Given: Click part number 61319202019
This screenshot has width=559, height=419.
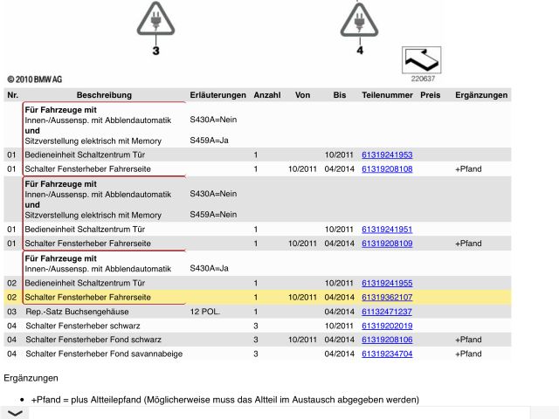Looking at the screenshot, I should pyautogui.click(x=386, y=326).
